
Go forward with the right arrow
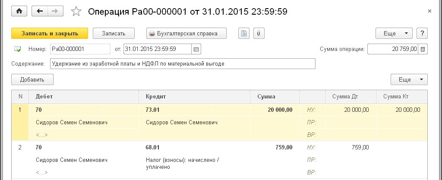55,11
